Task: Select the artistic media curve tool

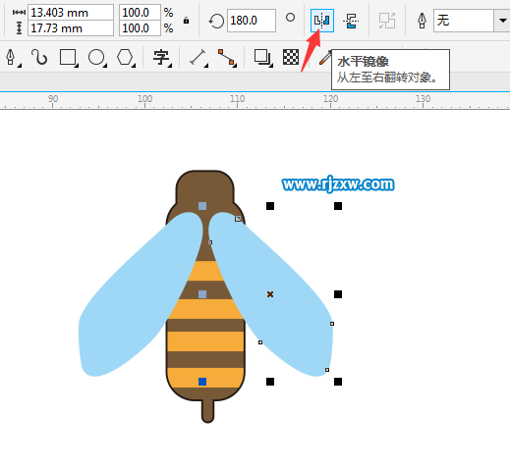Action: [39, 58]
